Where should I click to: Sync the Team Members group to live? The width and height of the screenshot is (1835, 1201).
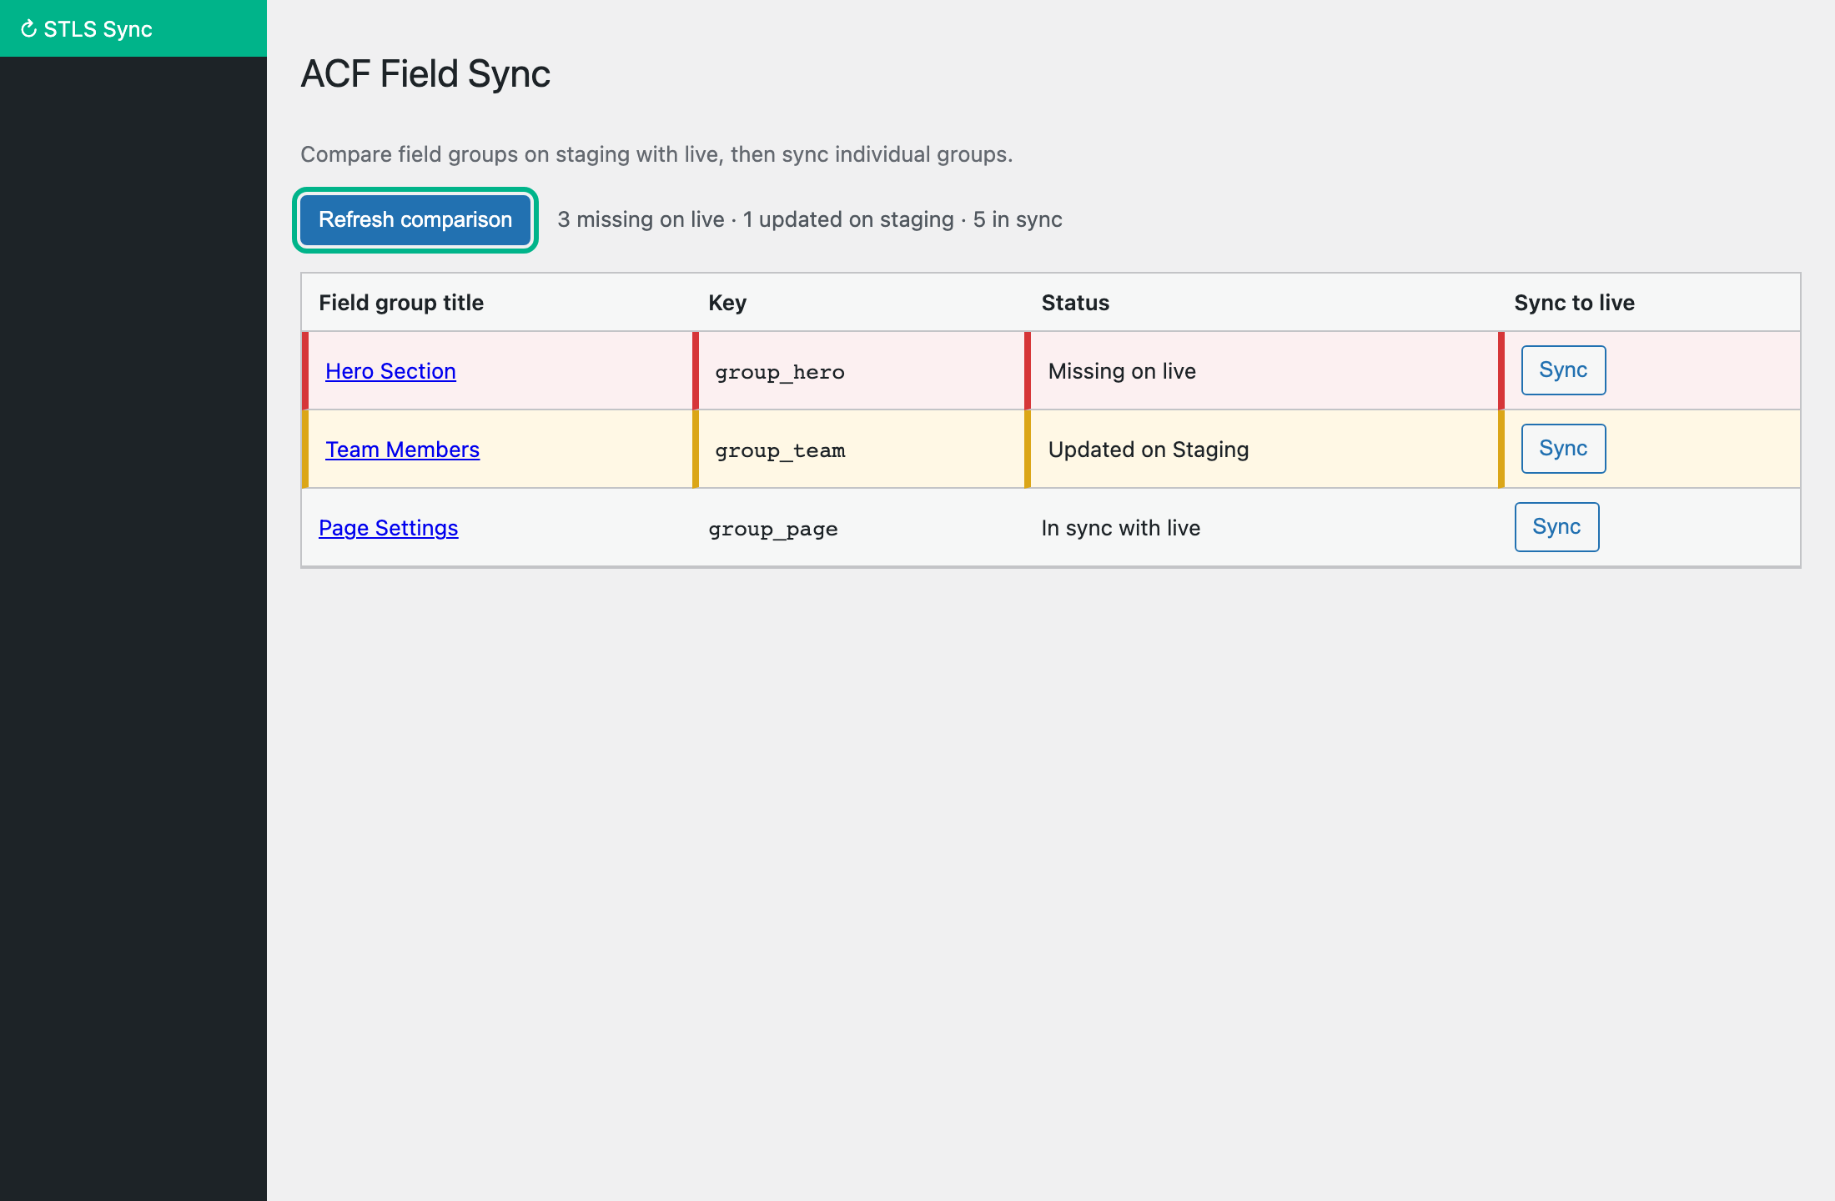coord(1563,449)
